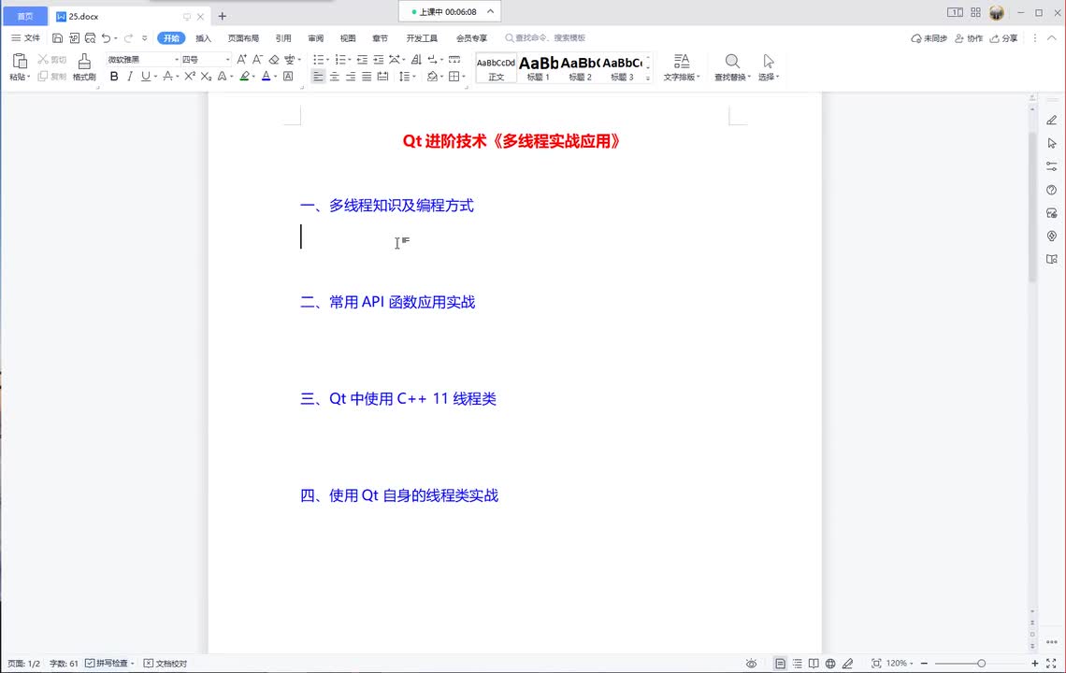Apply the text highlight color
The width and height of the screenshot is (1066, 673).
245,76
